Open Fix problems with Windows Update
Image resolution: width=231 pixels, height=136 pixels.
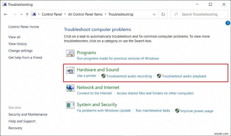(104, 110)
